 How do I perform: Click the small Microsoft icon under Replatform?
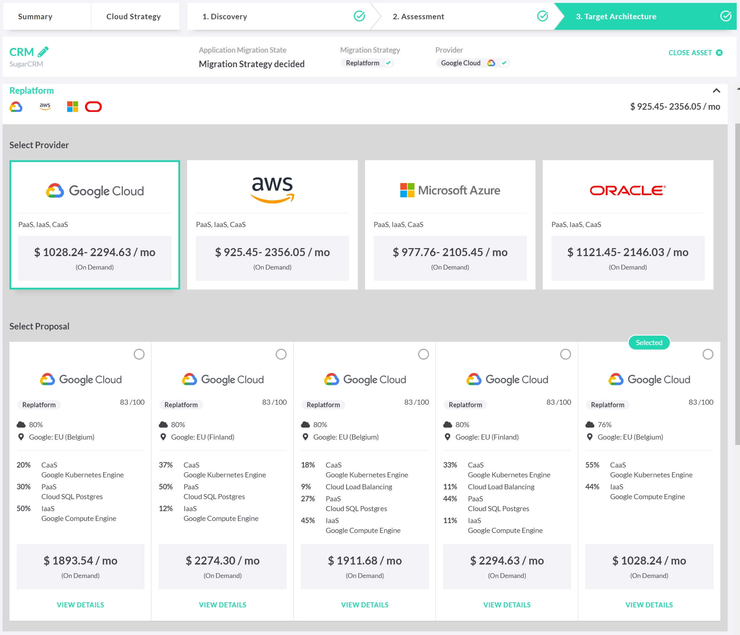coord(73,107)
